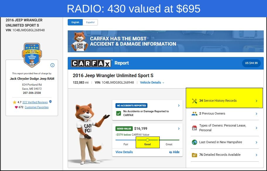
Task: Click the green No Accidents checkmark
Action: pyautogui.click(x=118, y=113)
